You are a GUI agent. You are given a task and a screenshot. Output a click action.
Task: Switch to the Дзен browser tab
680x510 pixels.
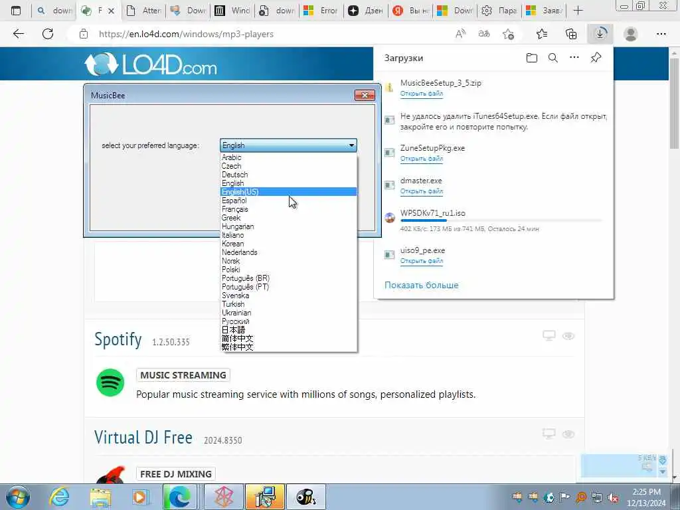coord(366,11)
